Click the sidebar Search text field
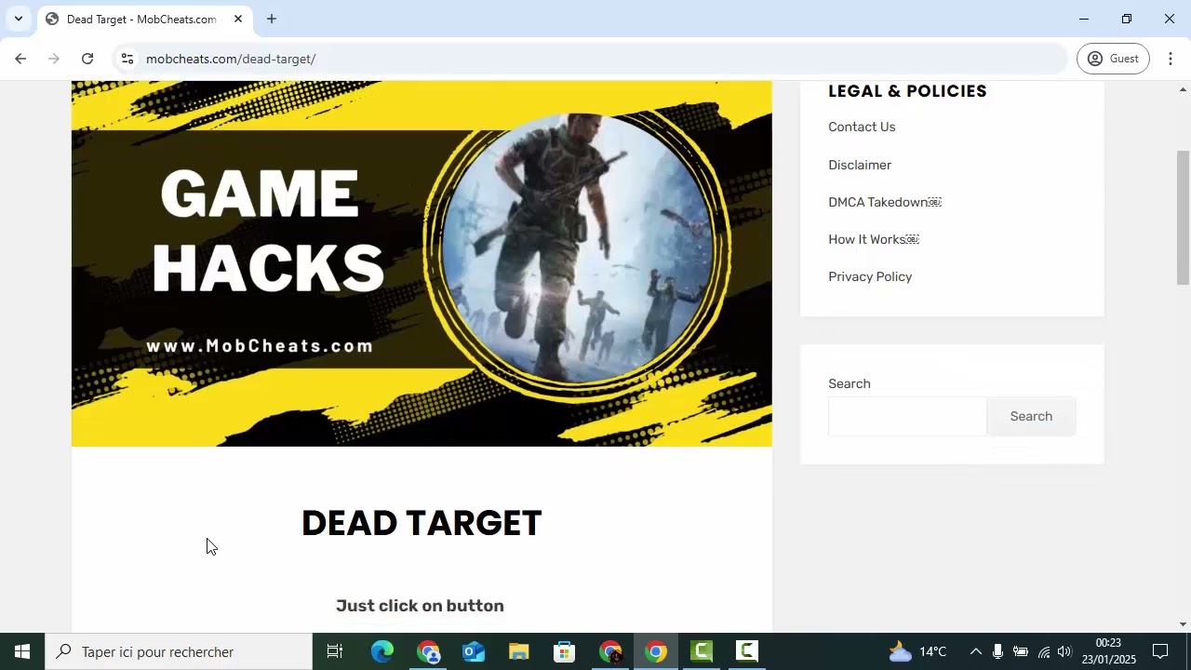The width and height of the screenshot is (1191, 670). tap(907, 417)
